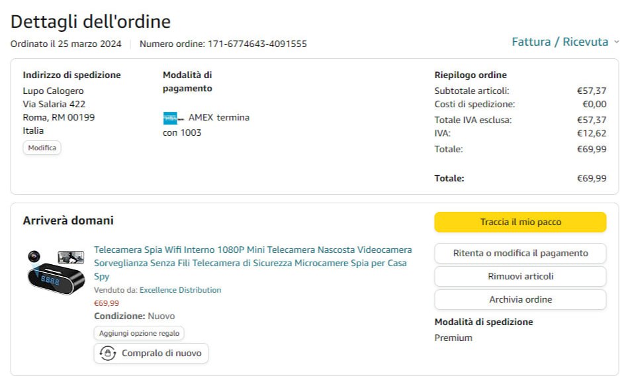The image size is (630, 388).
Task: Expand the Fattura / Ricevuta dropdown
Action: pos(565,42)
